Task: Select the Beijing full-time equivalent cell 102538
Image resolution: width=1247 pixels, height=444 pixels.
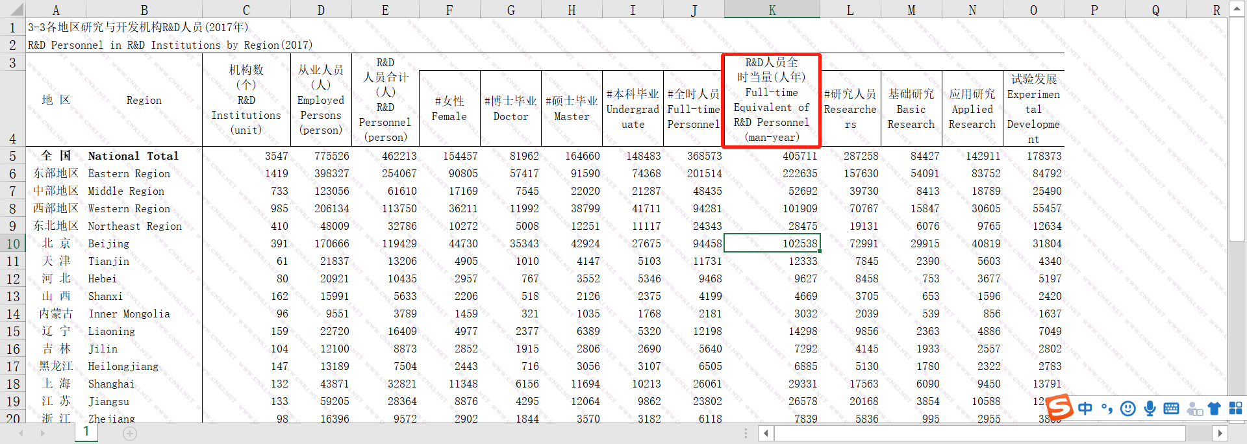Action: click(772, 243)
